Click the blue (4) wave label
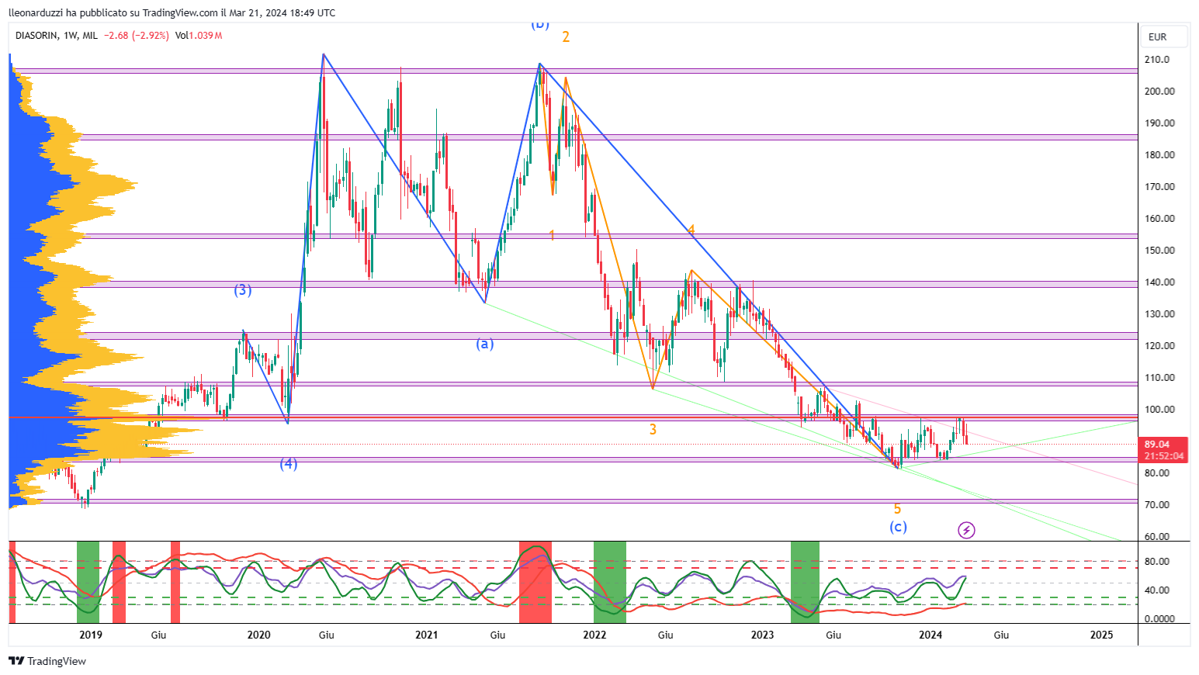The height and width of the screenshot is (675, 1199). point(289,464)
